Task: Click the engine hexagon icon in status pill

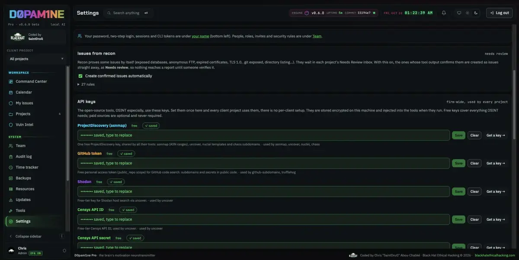Action: click(x=307, y=13)
